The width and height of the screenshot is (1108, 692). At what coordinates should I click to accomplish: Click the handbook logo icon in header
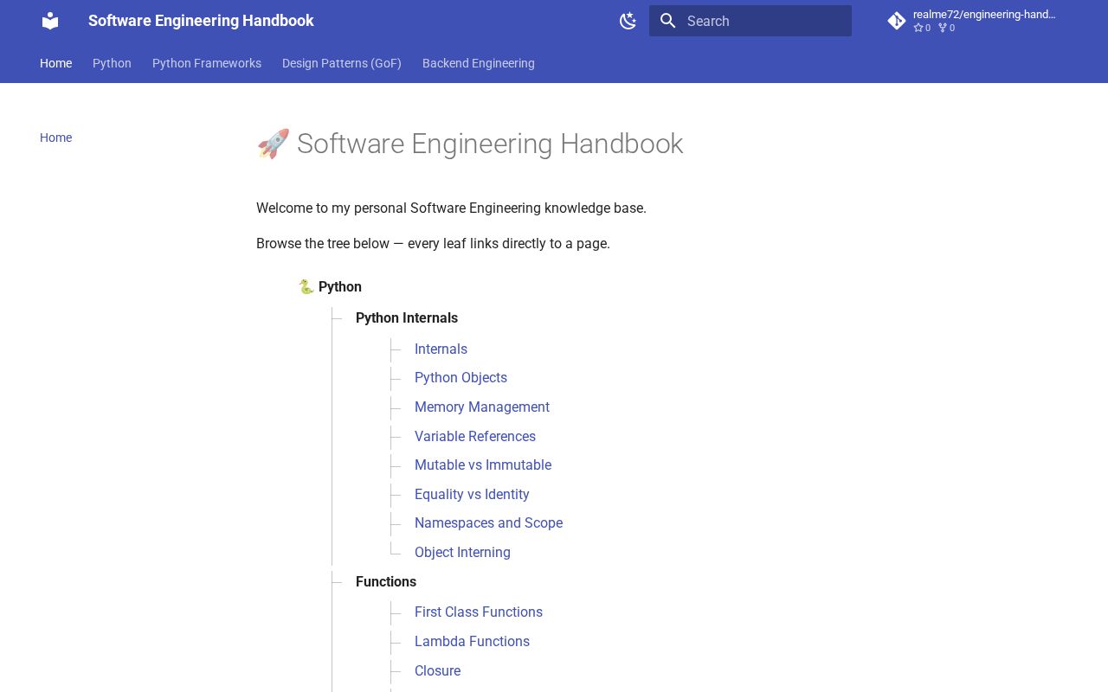click(50, 21)
